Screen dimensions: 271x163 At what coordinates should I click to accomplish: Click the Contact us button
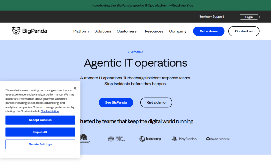coord(244,31)
